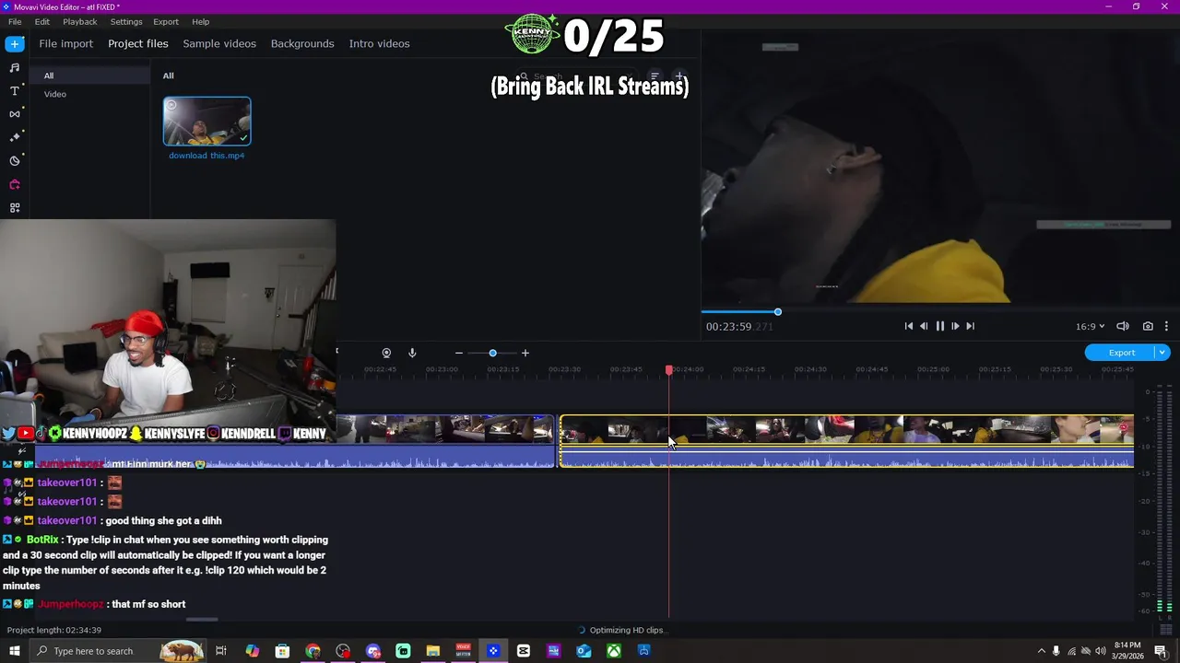
Task: Click the taskbar search box
Action: pos(120,651)
